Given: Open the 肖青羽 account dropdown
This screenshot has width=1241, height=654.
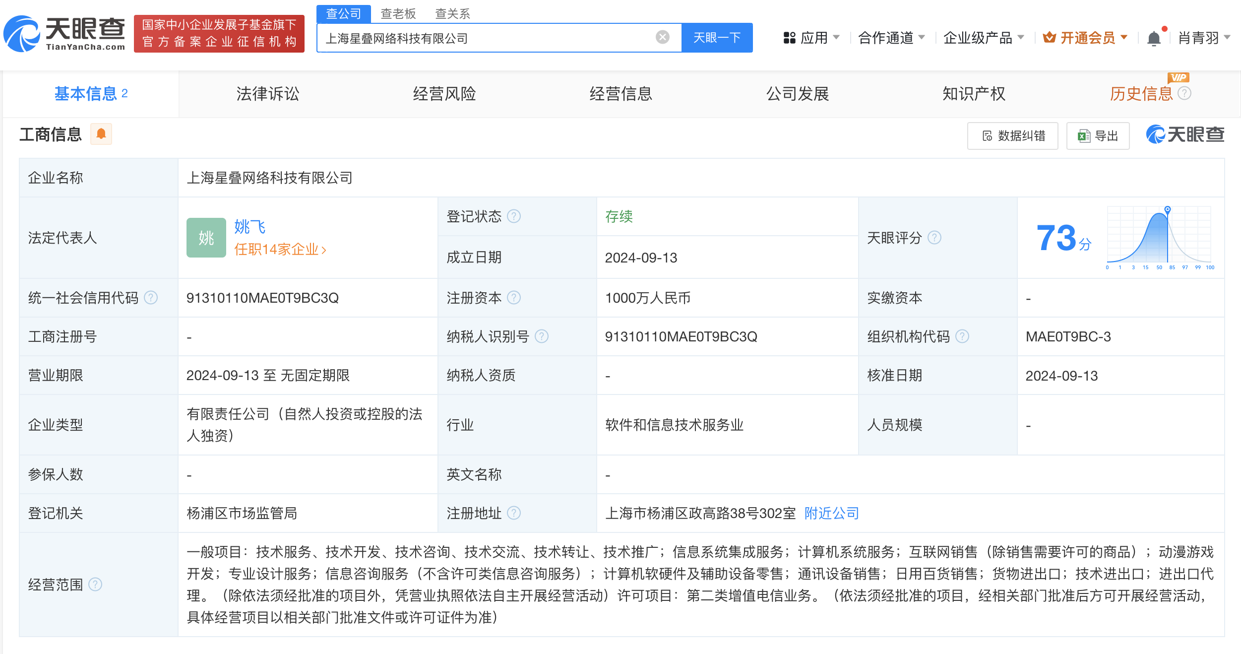Looking at the screenshot, I should point(1203,37).
